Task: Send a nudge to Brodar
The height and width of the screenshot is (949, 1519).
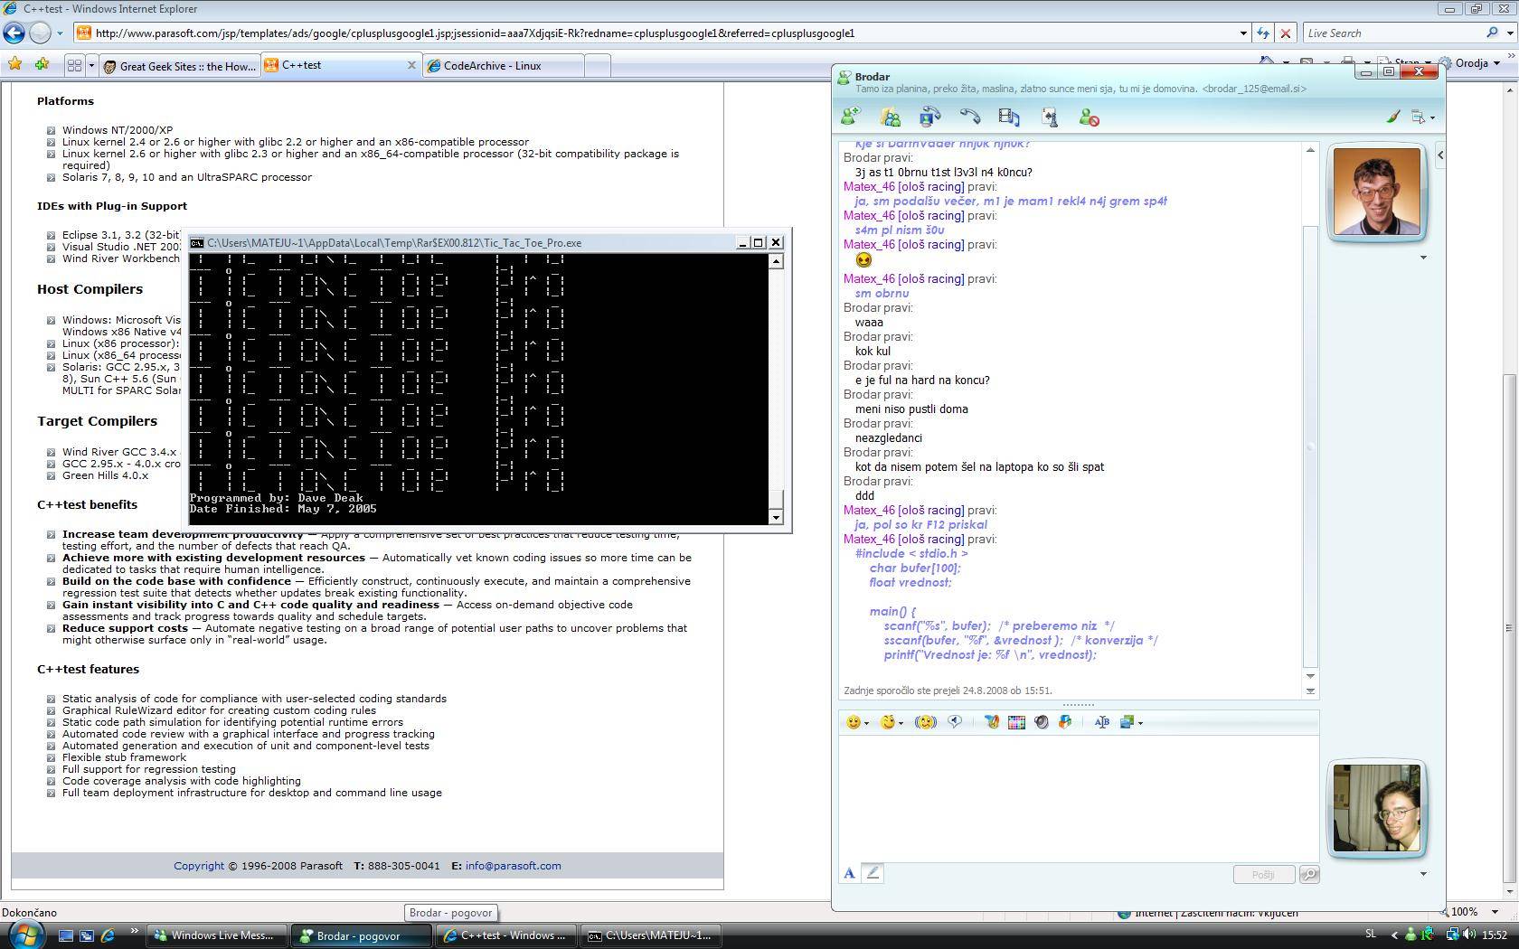Action: [x=925, y=722]
